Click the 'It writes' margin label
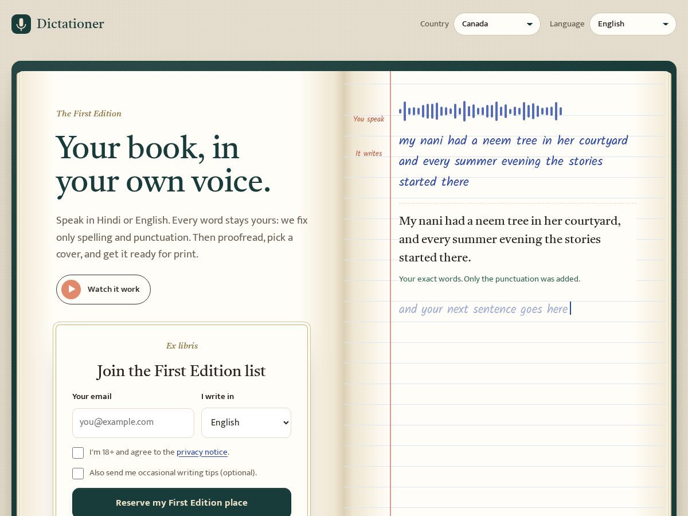The width and height of the screenshot is (688, 516). (x=369, y=154)
